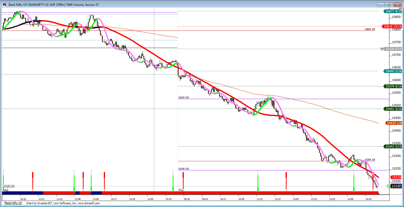
Task: Click the 10850 price scale label
Action: coord(396,17)
